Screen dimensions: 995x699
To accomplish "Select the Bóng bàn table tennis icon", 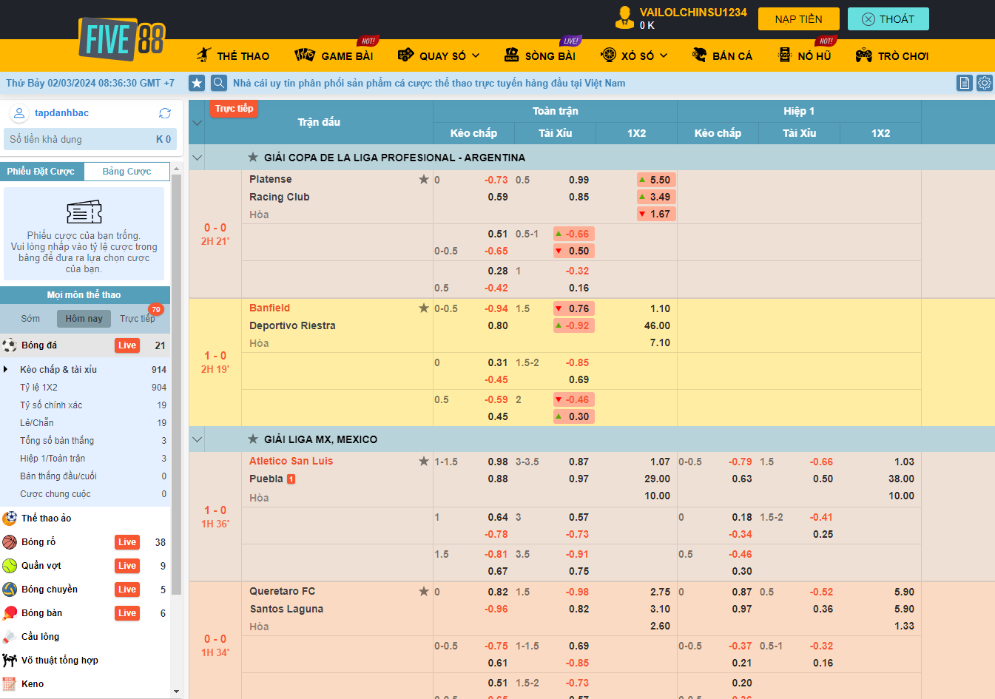I will (10, 613).
